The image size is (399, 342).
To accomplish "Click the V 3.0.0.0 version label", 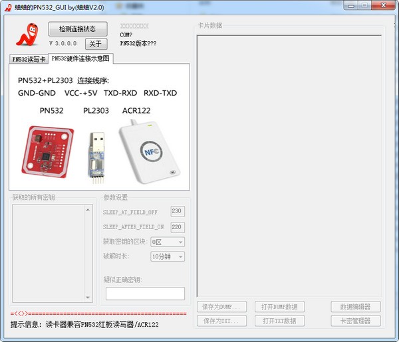I will pyautogui.click(x=63, y=43).
